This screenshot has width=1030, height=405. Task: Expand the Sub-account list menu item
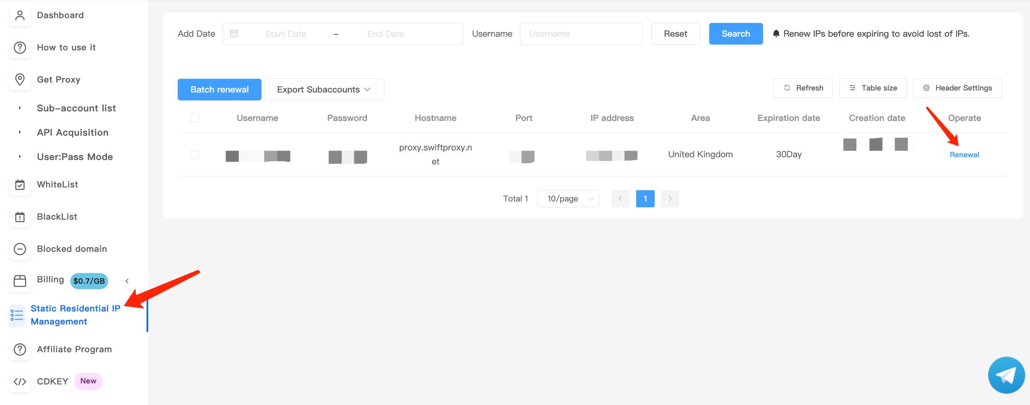(76, 108)
